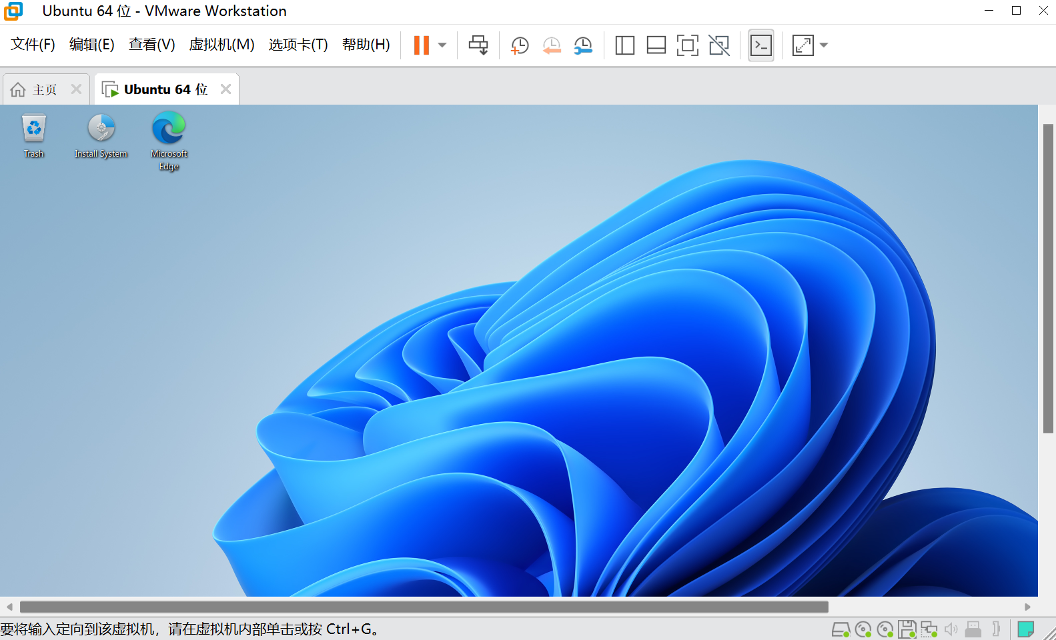Click the Send Ctrl+Alt+Del toolbar icon
The image size is (1056, 640).
[478, 45]
